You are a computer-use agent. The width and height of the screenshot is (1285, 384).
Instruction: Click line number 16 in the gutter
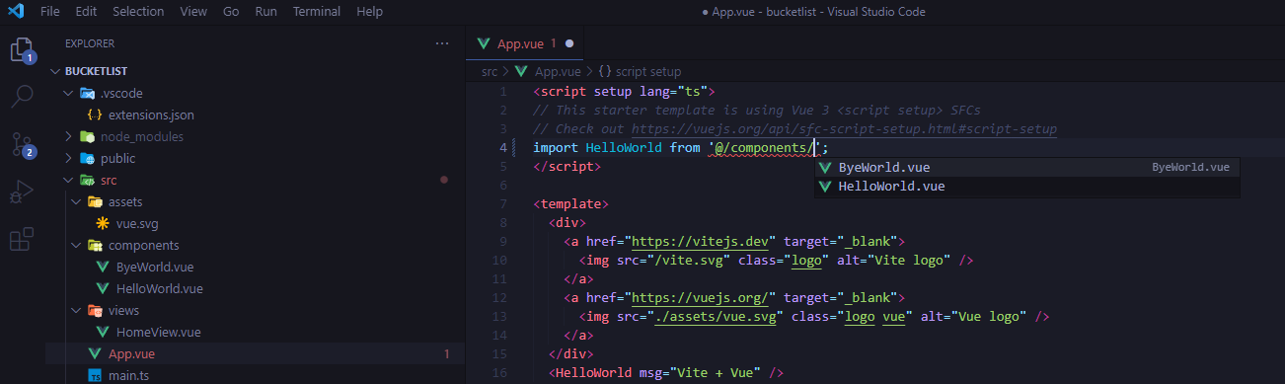coord(499,372)
